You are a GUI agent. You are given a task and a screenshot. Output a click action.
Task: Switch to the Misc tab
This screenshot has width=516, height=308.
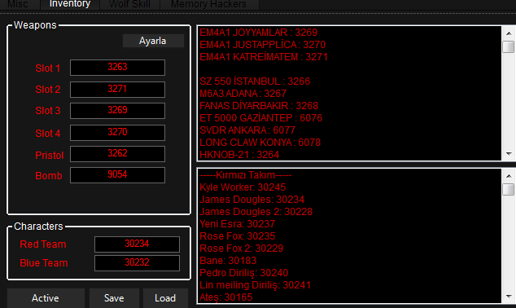click(x=20, y=4)
